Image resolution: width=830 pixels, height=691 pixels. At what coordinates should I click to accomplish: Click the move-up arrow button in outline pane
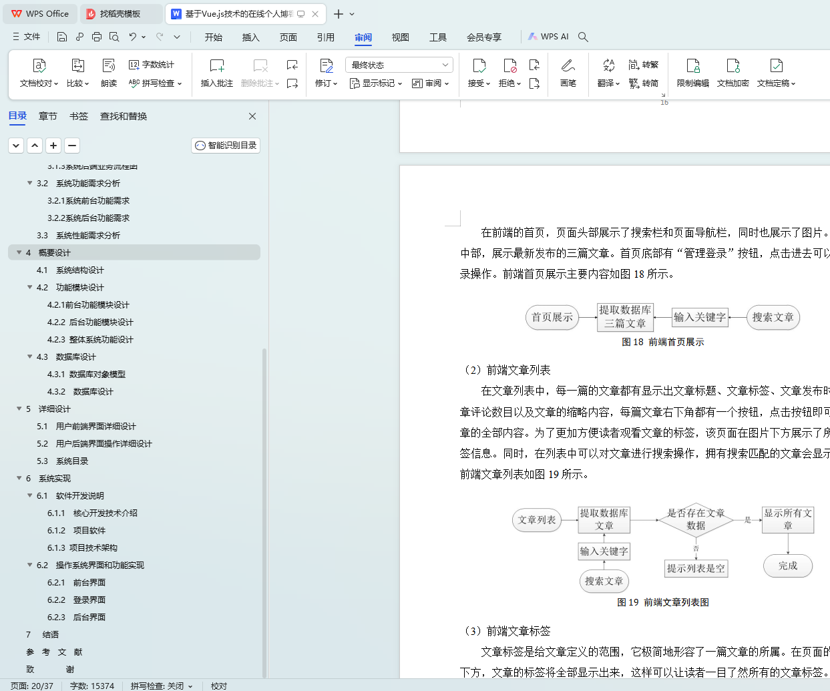(35, 146)
